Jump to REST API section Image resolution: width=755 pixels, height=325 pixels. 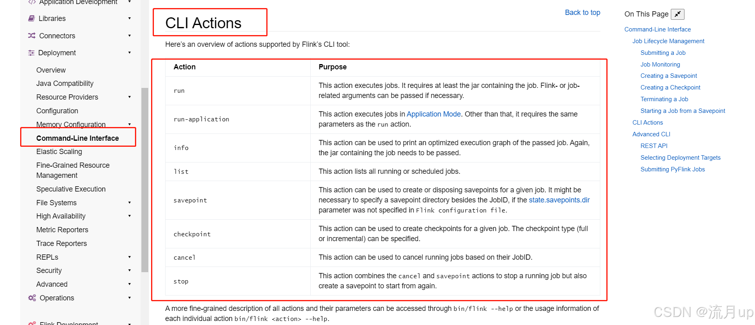pos(654,146)
